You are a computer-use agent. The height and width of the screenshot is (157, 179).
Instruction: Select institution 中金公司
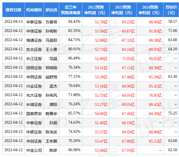pos(34,150)
